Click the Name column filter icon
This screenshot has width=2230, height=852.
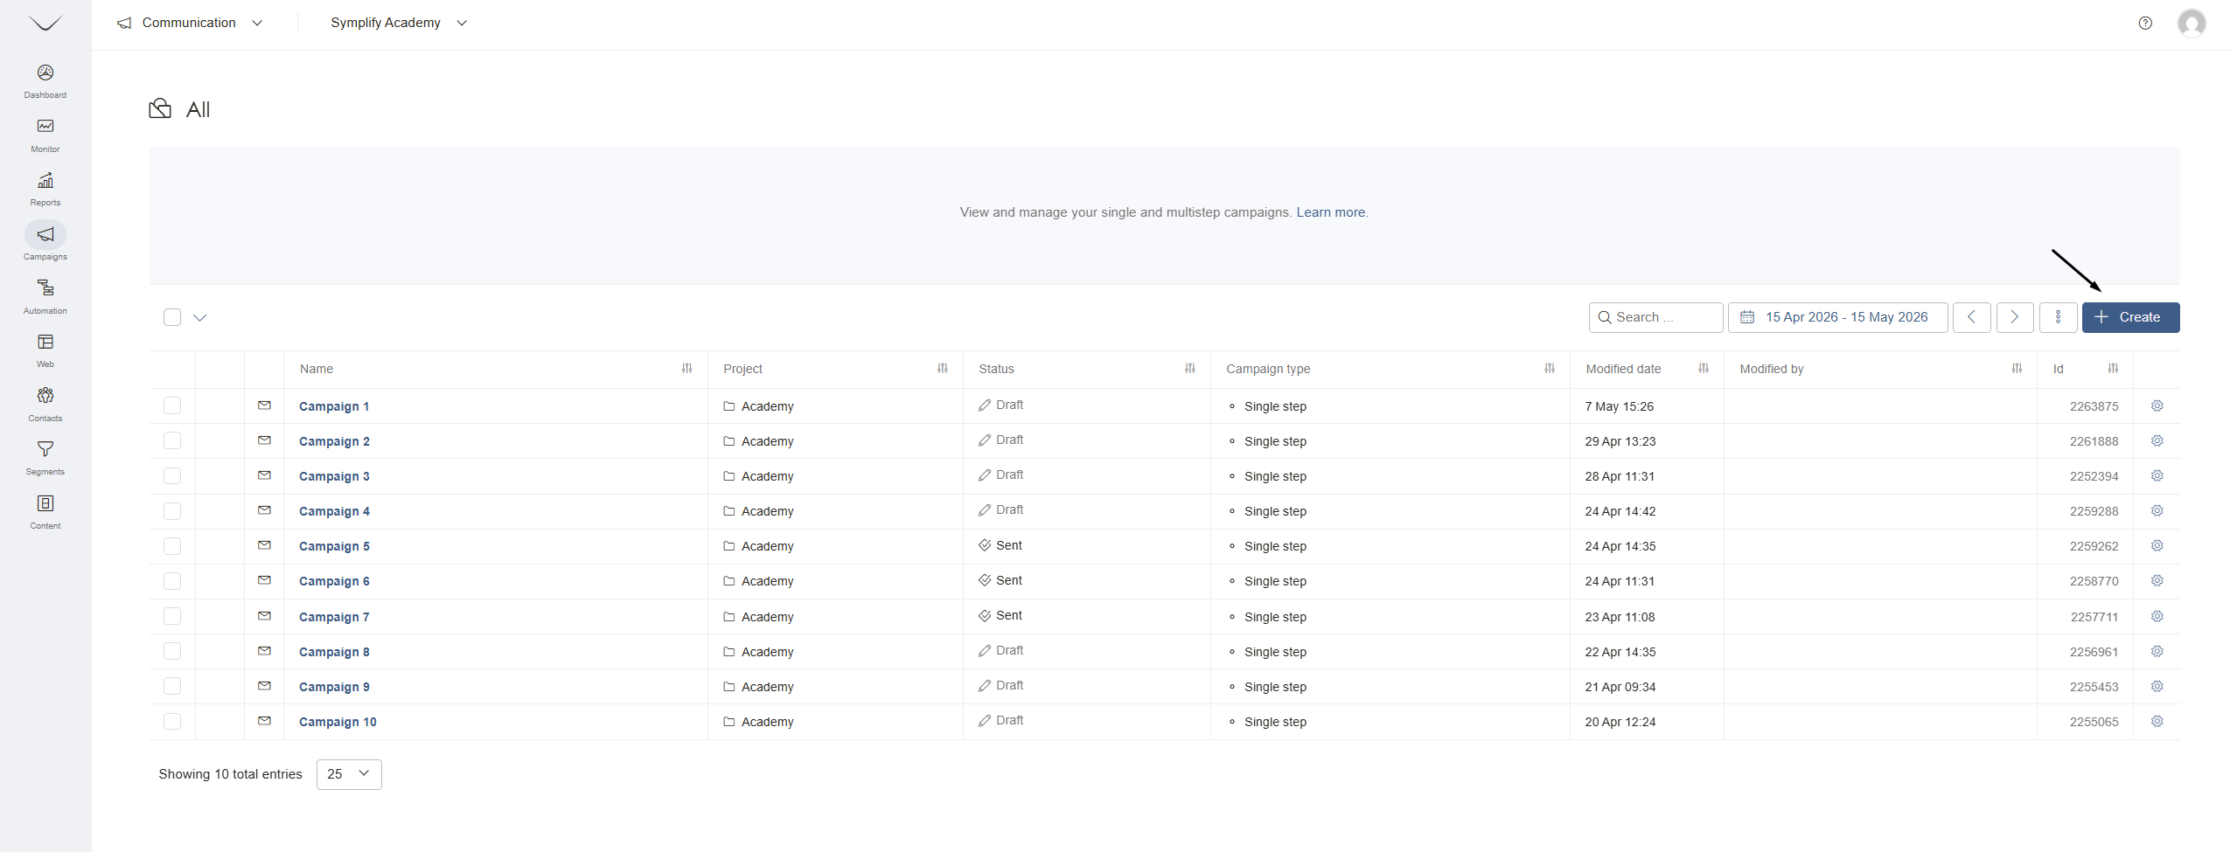687,369
